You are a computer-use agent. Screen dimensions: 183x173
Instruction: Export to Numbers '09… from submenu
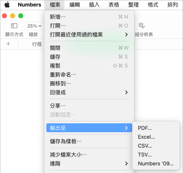tap(156, 163)
